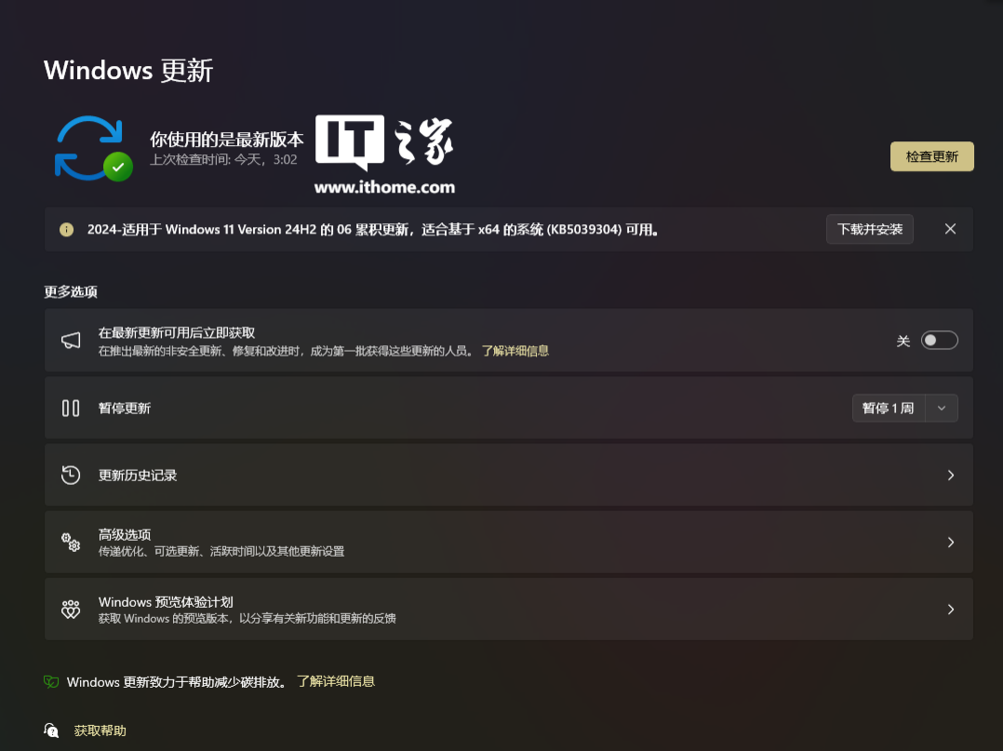Click the Windows 更新致力于帮助减少碳排放 text
Screen dimensions: 1003x751
(x=177, y=682)
